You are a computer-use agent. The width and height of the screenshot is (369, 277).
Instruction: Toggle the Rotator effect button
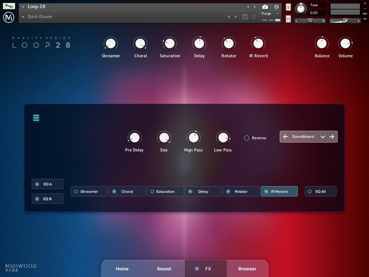(241, 191)
